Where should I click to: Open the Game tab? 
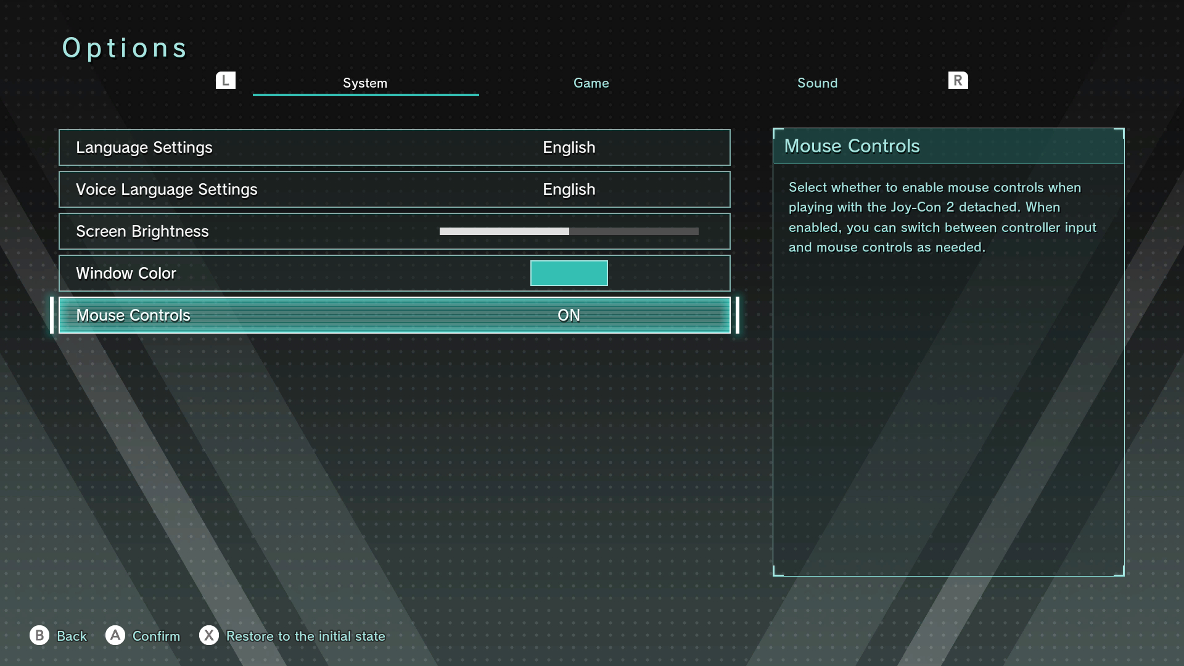(591, 83)
